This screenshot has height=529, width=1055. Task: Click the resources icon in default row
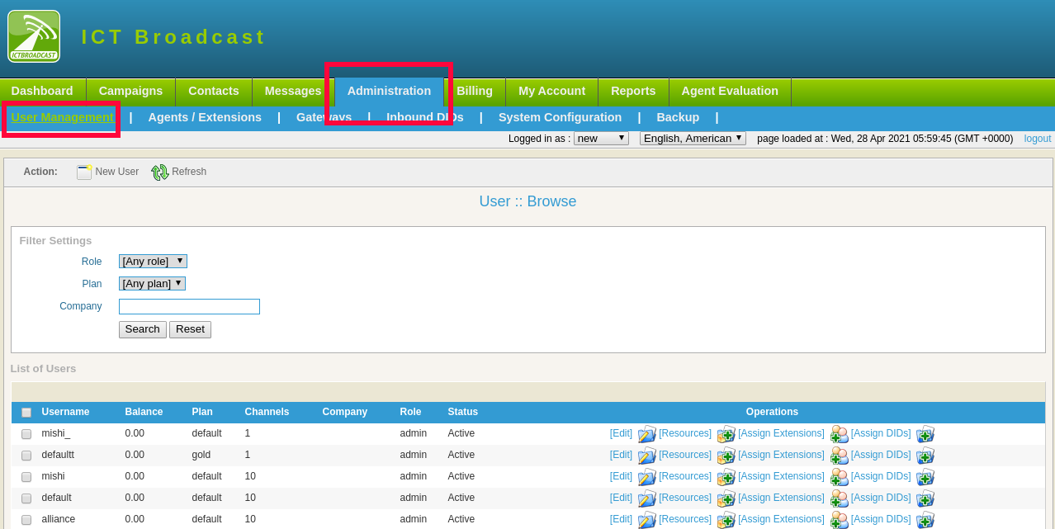[726, 498]
